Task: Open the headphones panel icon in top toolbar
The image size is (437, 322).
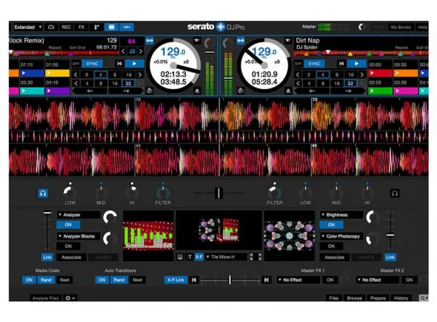Action: [x=51, y=27]
